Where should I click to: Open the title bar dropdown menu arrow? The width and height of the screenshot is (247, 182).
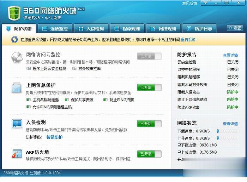click(x=206, y=3)
